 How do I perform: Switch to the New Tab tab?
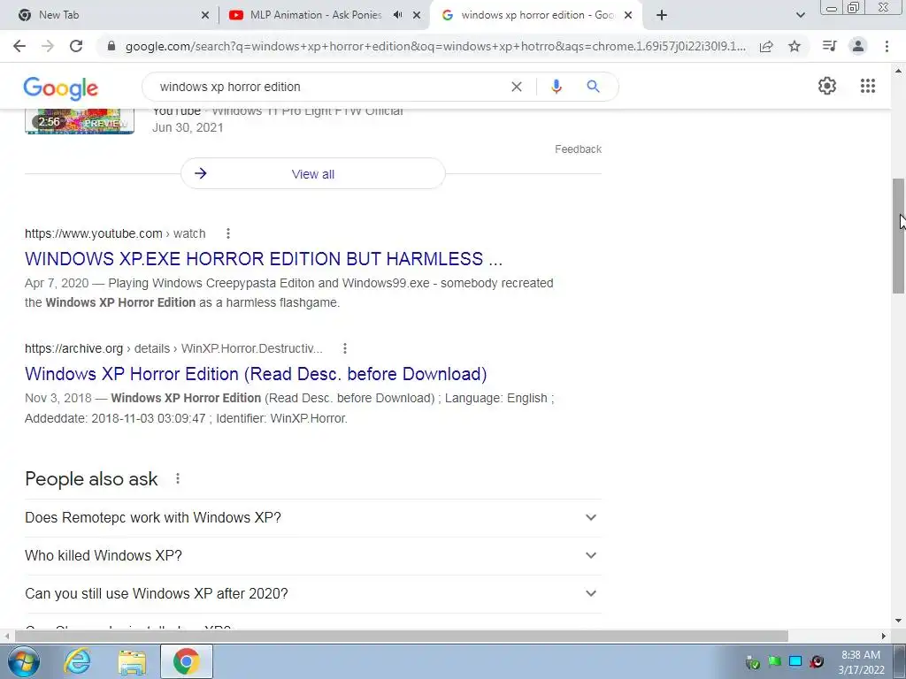click(110, 15)
